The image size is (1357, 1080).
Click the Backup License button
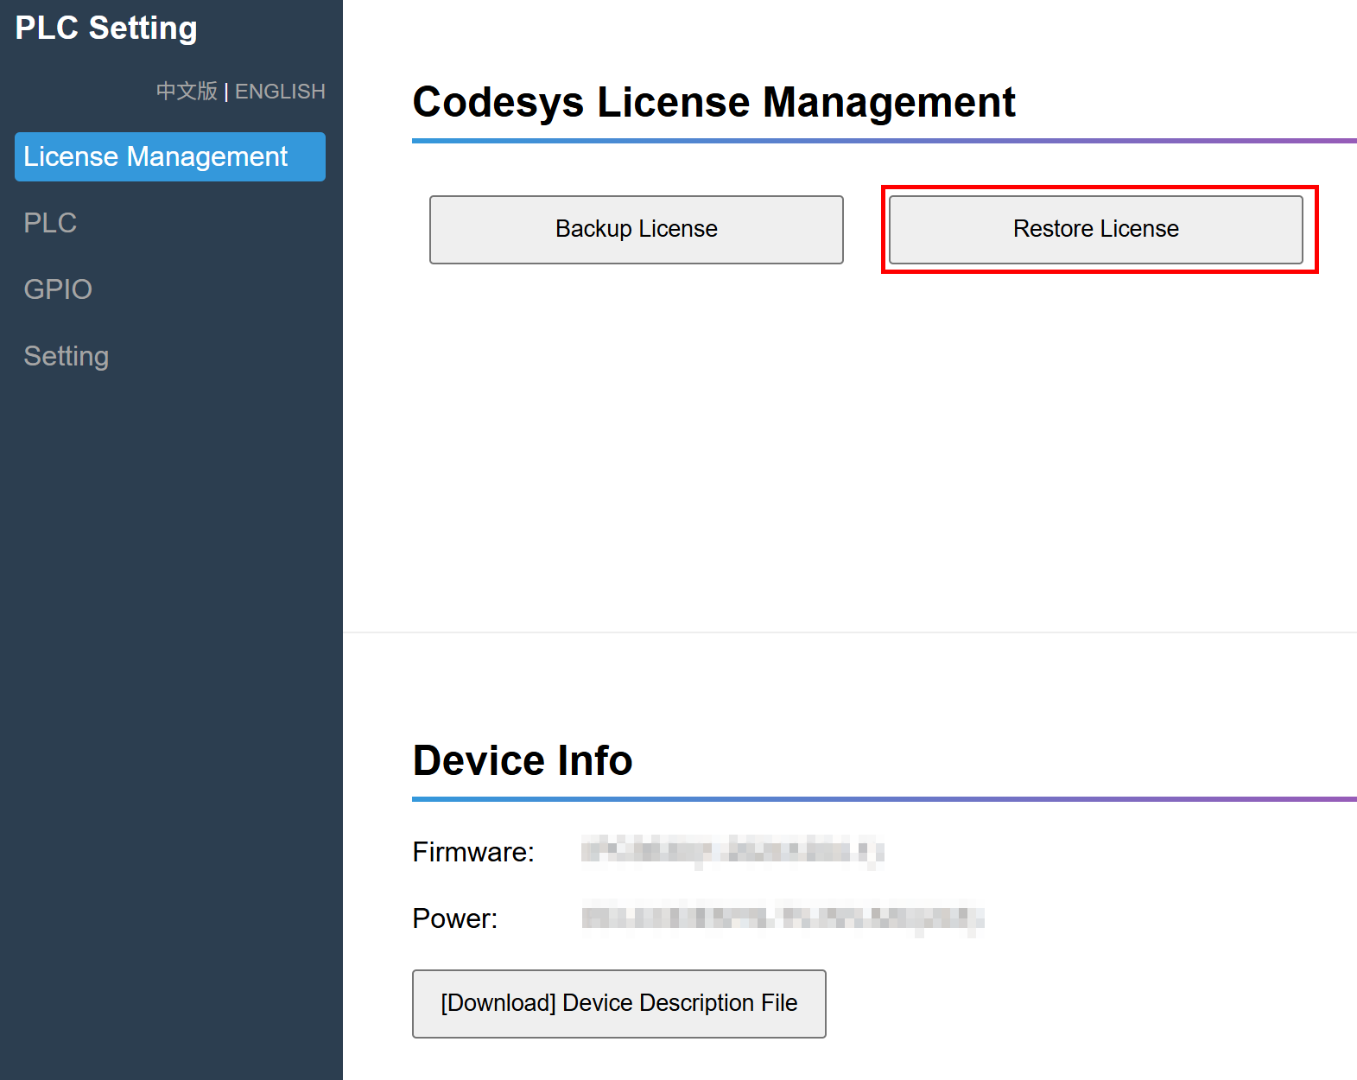(636, 229)
